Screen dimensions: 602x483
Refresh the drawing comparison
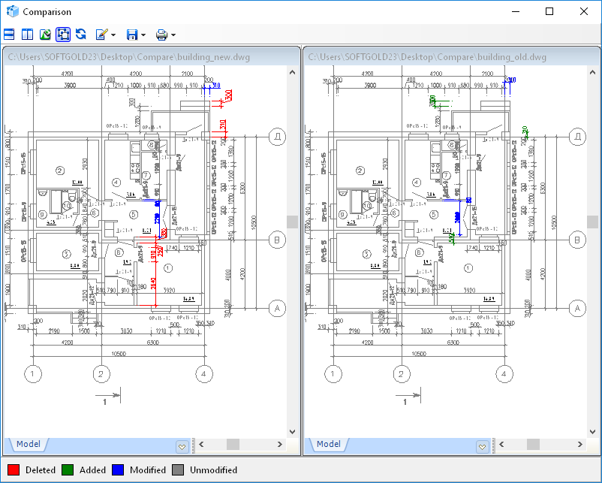(80, 35)
